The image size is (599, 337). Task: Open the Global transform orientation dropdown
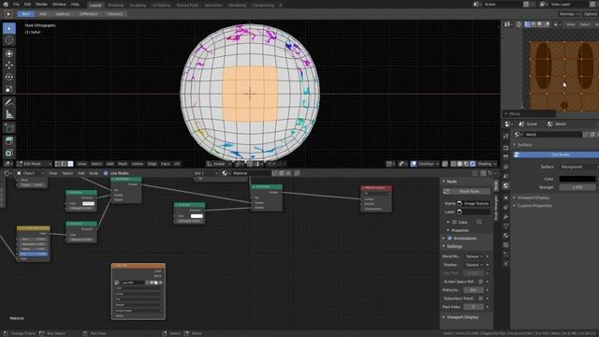coord(219,164)
